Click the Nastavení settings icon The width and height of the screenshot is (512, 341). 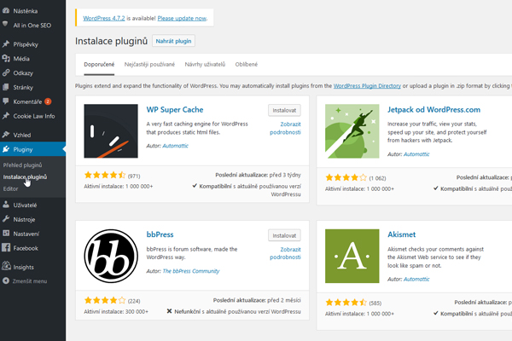pos(6,234)
